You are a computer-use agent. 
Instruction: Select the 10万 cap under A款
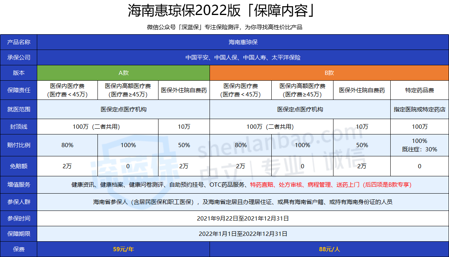pos(184,127)
